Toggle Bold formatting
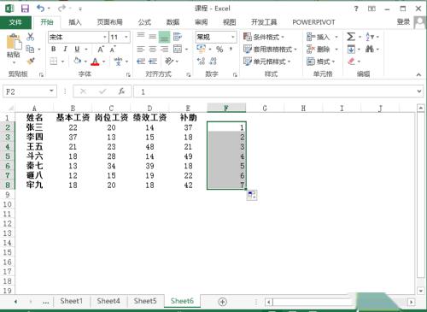Image resolution: width=427 pixels, height=312 pixels. click(53, 50)
